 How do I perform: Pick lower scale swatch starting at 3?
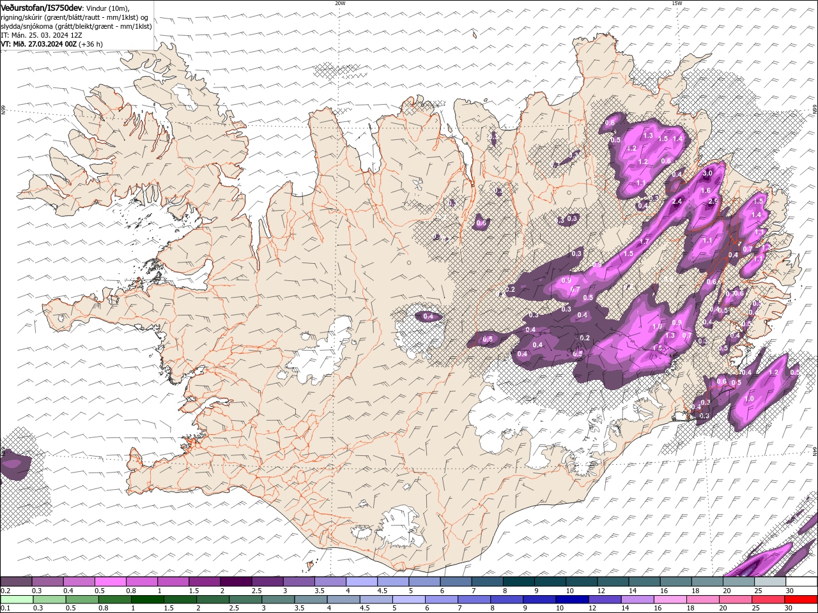pos(278,600)
